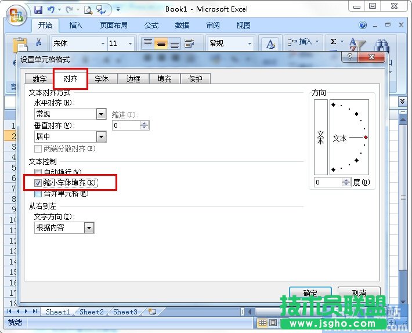The height and width of the screenshot is (333, 412).
Task: Click the Paste clipboard icon
Action: point(20,46)
